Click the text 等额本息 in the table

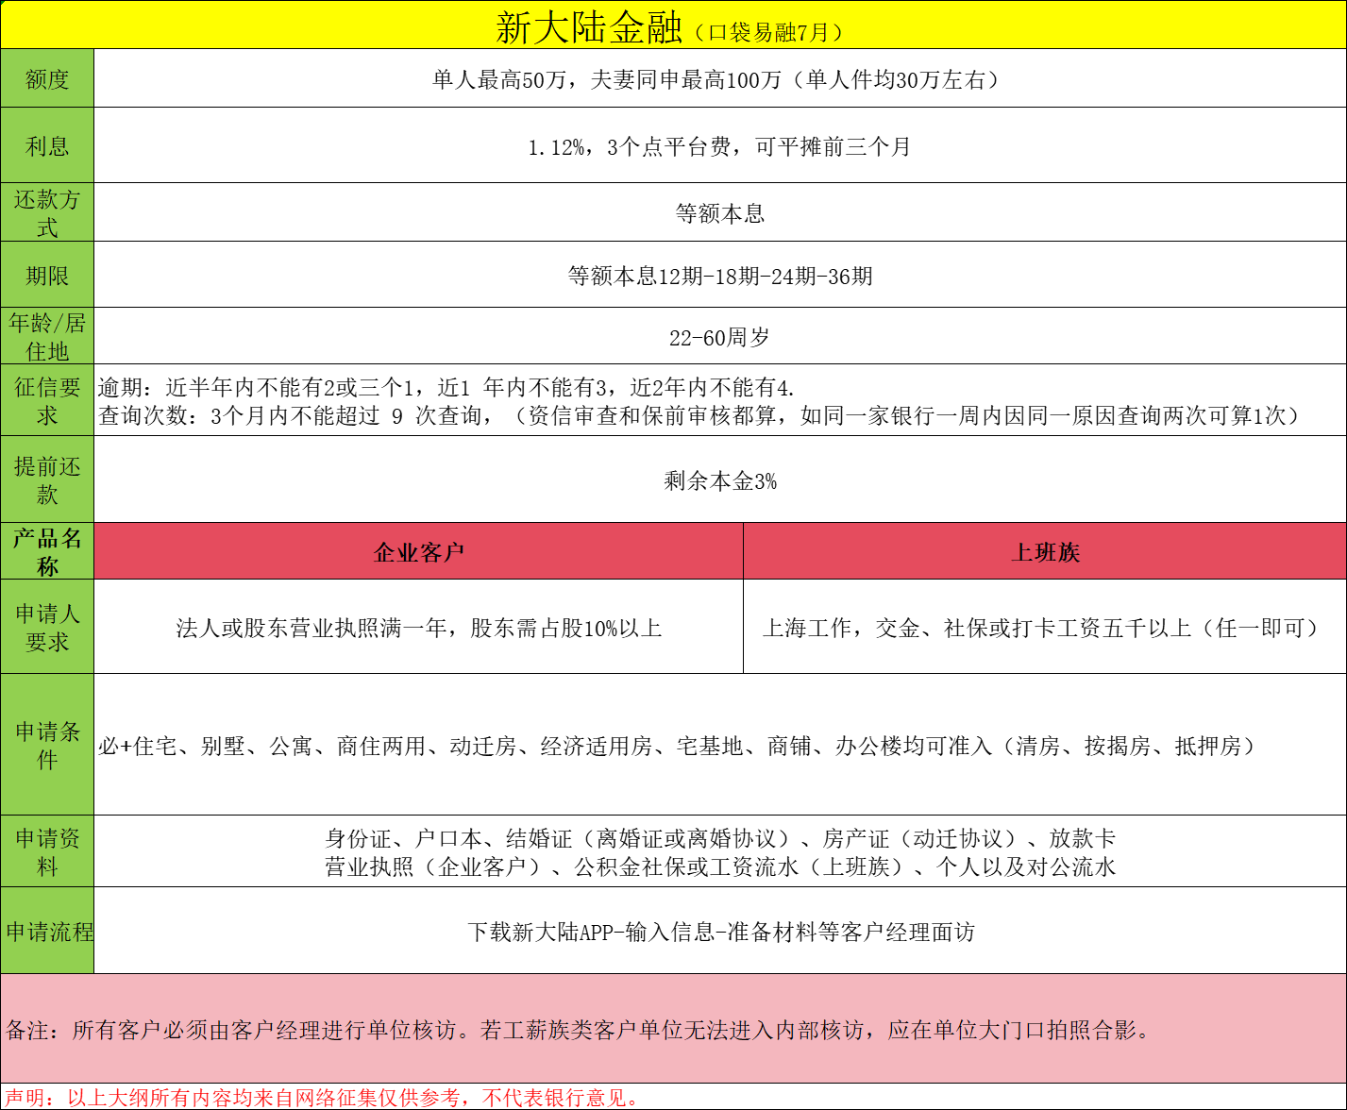(x=720, y=211)
